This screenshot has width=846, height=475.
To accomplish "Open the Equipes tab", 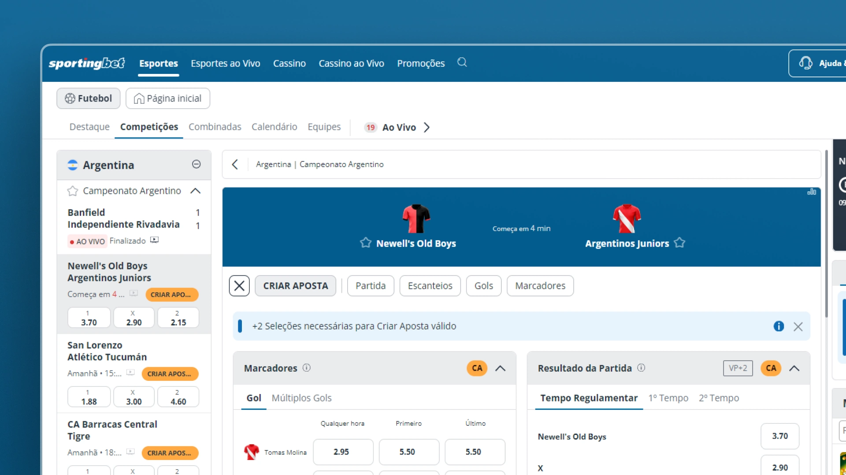I will pyautogui.click(x=324, y=127).
